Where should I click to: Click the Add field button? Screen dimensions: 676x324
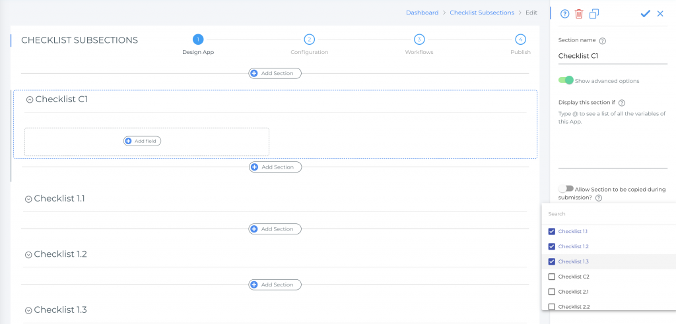pos(143,141)
